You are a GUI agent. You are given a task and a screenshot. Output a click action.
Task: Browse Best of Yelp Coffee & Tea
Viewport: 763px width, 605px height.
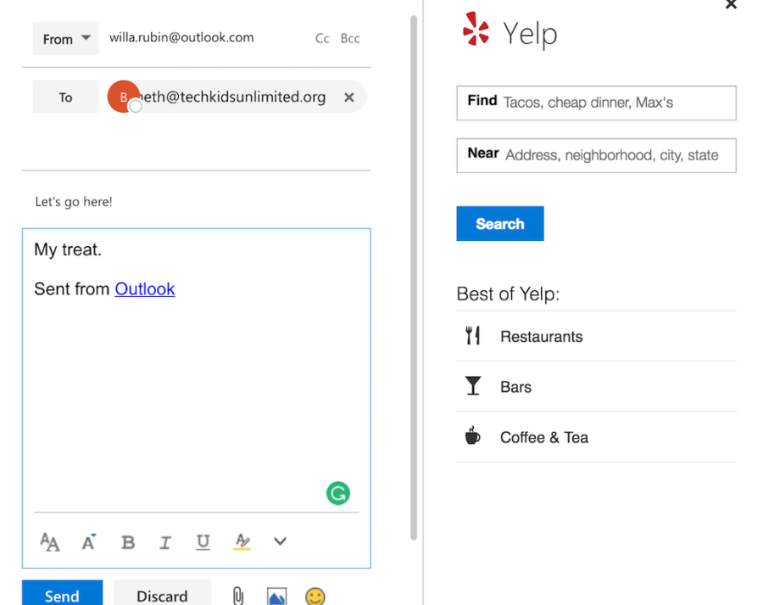[x=596, y=438]
